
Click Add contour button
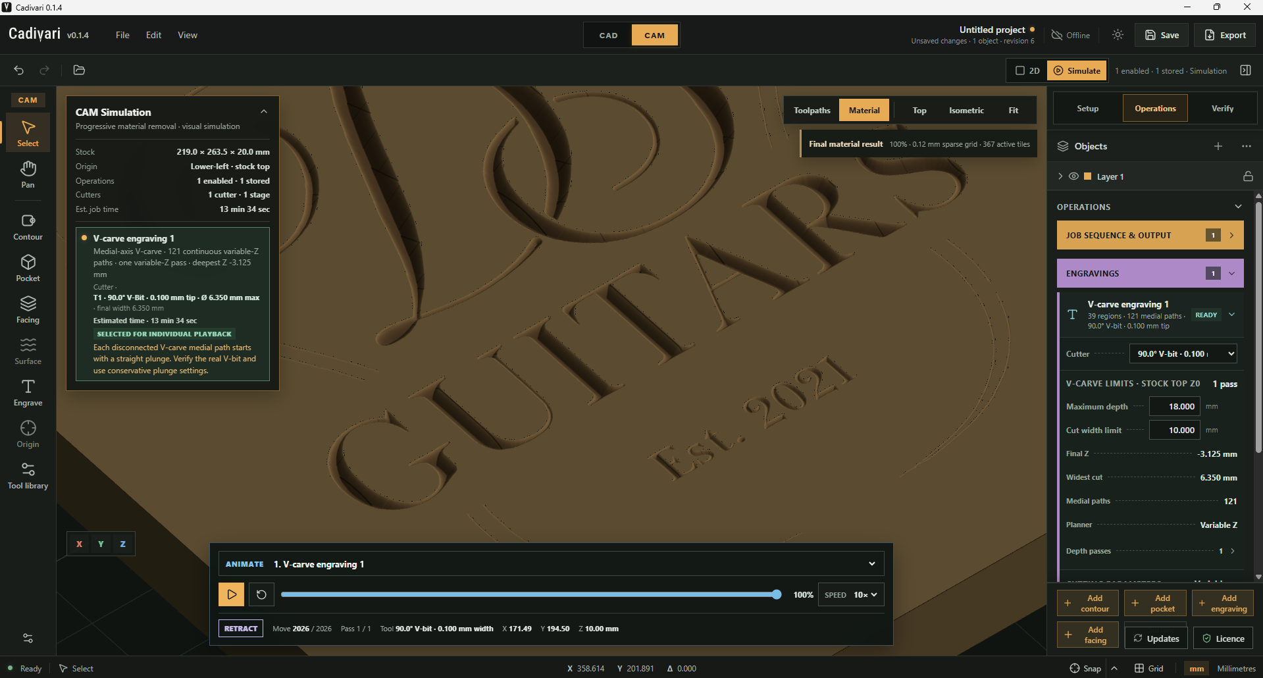click(1087, 603)
